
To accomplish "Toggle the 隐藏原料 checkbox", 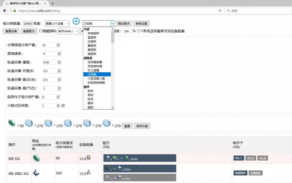I will click(41, 31).
